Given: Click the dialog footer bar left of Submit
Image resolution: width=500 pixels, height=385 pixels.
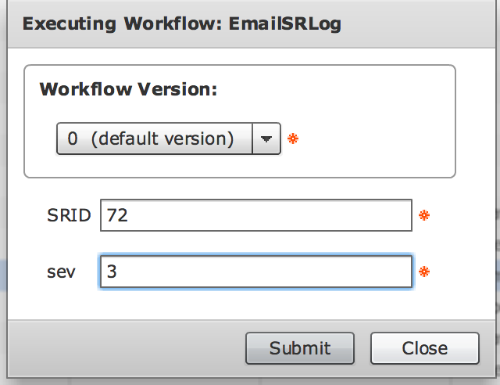Looking at the screenshot, I should [x=124, y=348].
